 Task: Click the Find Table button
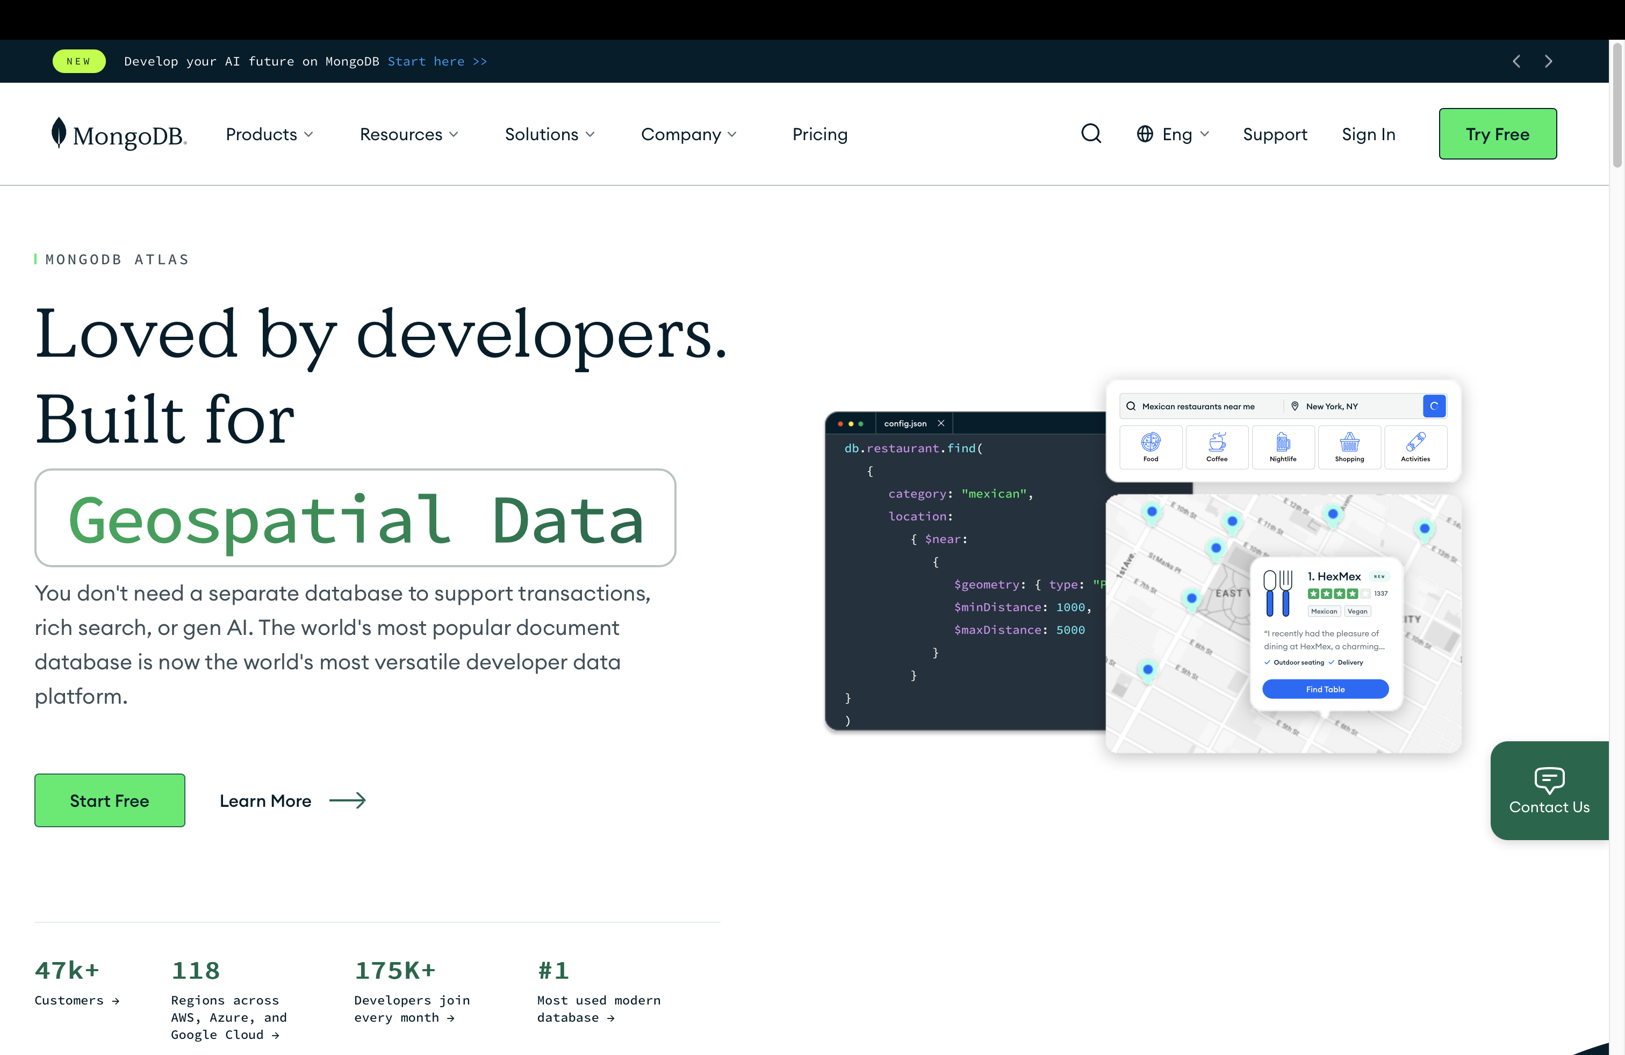pos(1325,689)
